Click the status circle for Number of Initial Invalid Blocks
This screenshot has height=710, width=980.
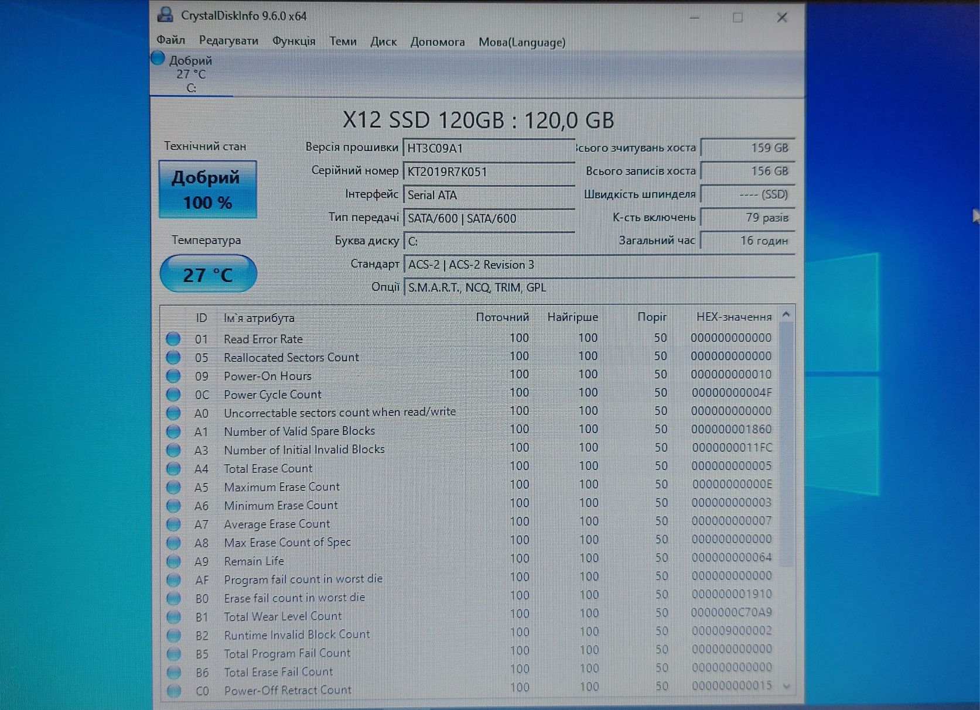coord(173,450)
